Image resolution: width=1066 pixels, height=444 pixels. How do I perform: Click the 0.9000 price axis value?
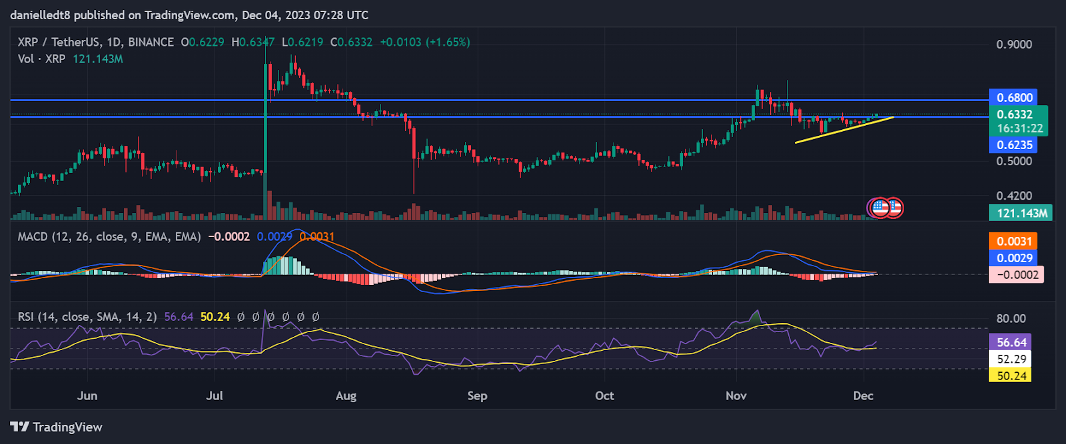[x=1014, y=45]
